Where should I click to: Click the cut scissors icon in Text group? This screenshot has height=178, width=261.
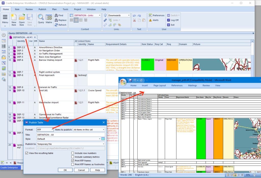coord(134,20)
